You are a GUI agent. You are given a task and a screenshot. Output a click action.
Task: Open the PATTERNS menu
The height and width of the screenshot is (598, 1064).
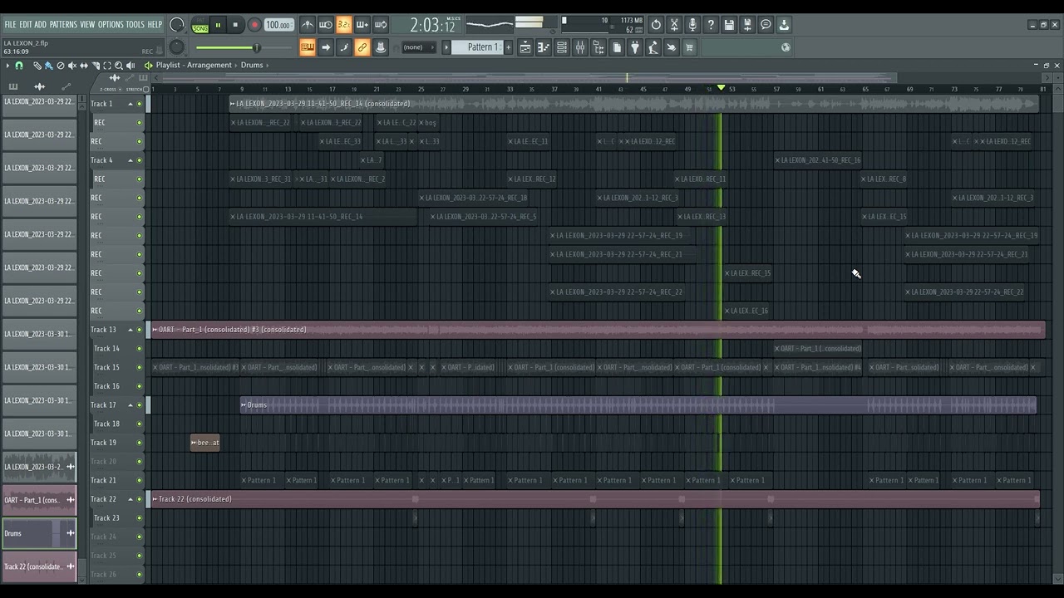tap(63, 25)
